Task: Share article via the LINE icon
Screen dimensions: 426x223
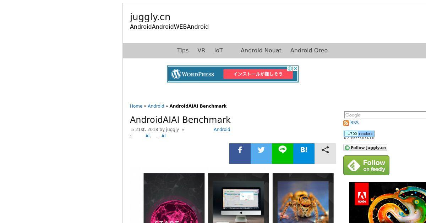Action: tap(283, 154)
